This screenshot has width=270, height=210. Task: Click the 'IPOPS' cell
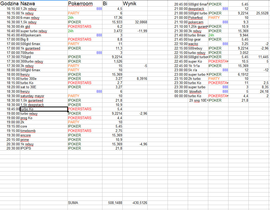pyautogui.click(x=44, y=148)
